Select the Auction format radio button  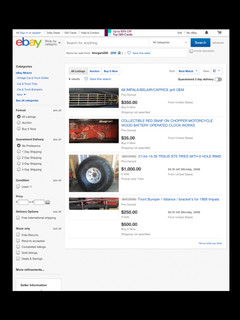(19, 122)
